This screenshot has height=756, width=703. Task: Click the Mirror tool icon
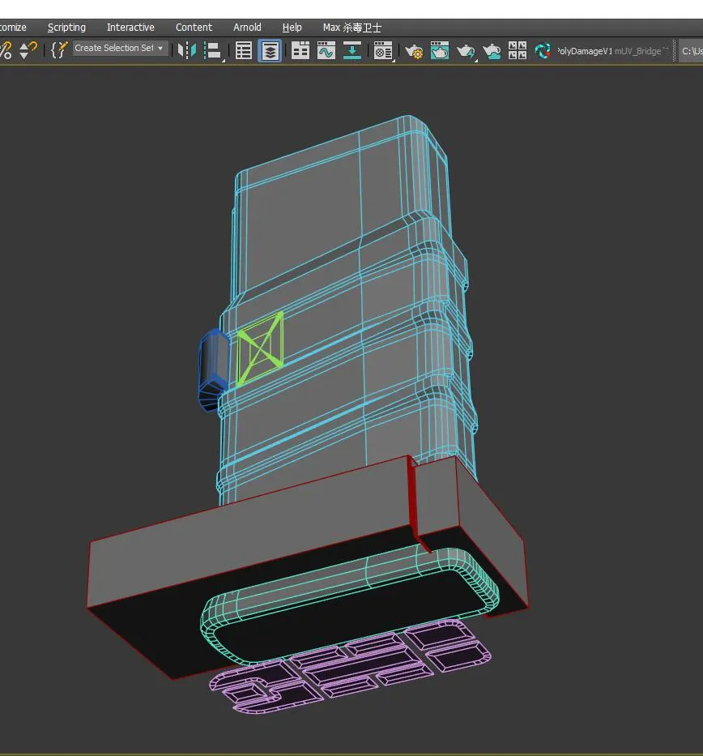[x=187, y=50]
